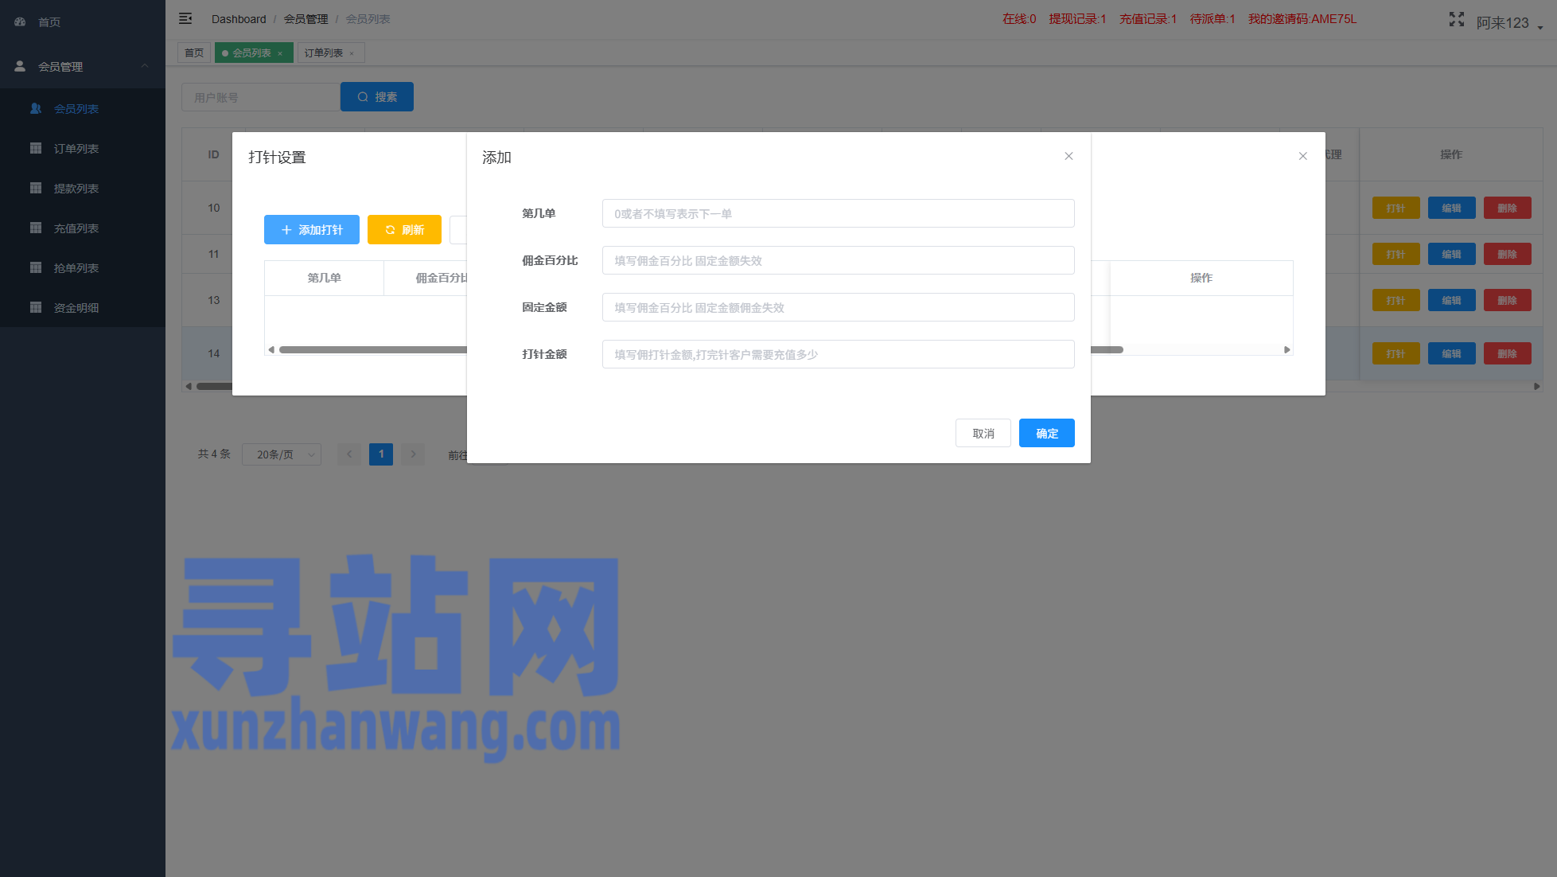Screen dimensions: 1557x877
Task: Focus the 第几单 input field
Action: 838,213
